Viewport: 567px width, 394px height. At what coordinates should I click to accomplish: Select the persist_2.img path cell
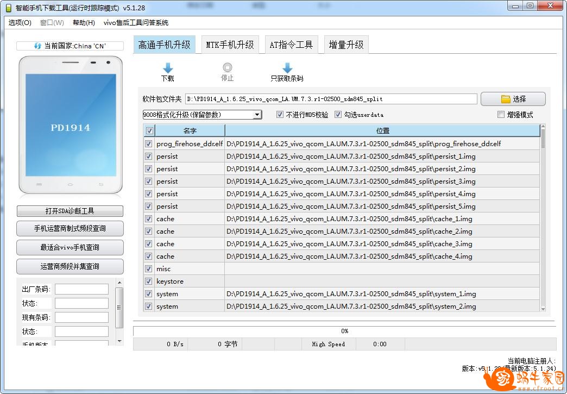382,168
